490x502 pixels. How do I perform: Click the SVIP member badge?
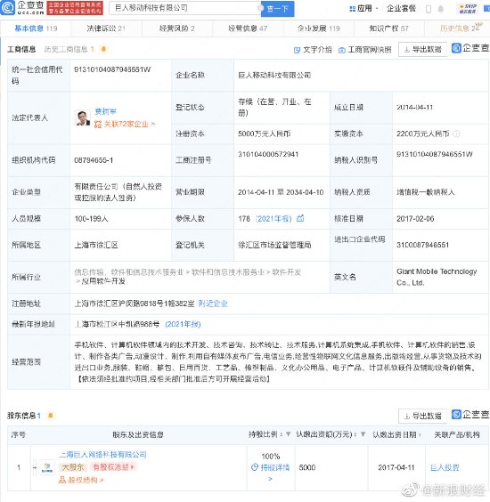468,9
